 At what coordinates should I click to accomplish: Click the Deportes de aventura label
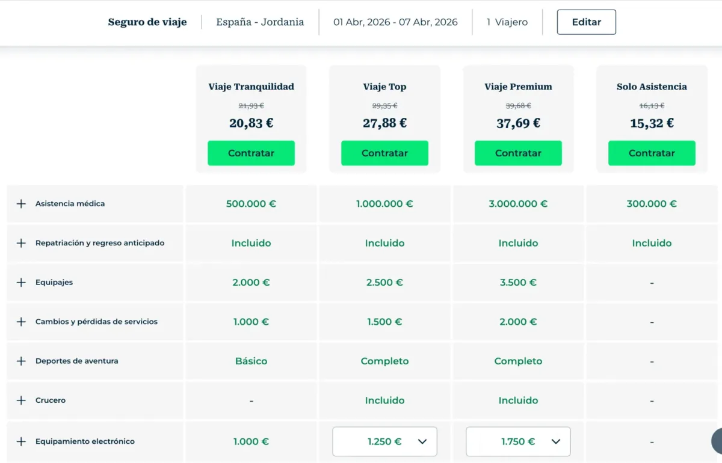coord(77,361)
